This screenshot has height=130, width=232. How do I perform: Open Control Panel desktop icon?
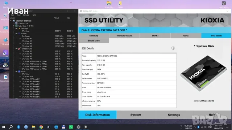(5, 29)
